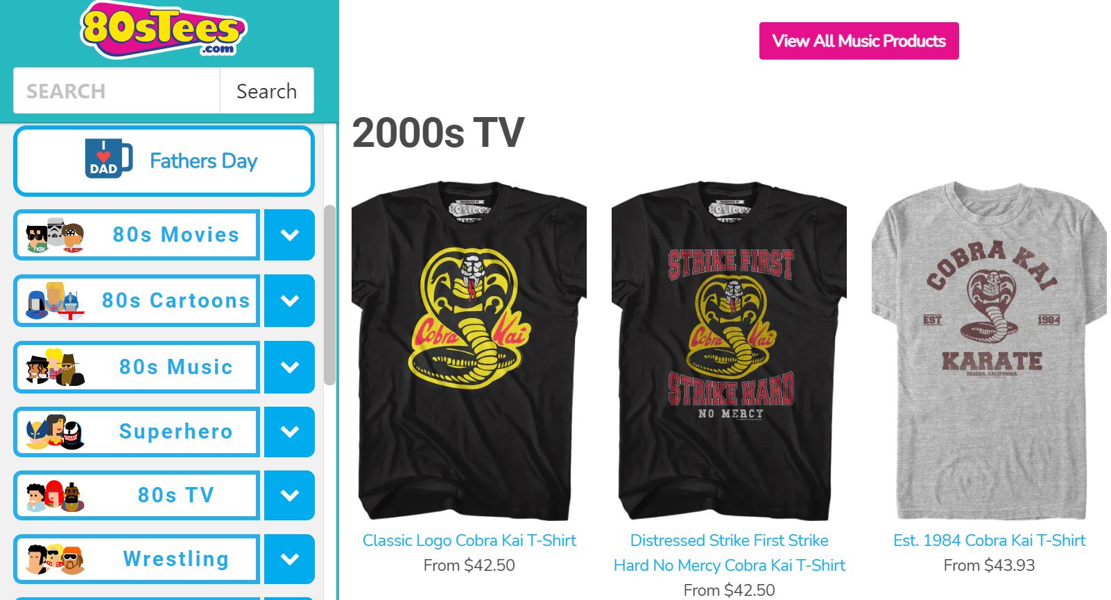Click the sidebar vertical scrollbar thumb
Screen dimensions: 1111x600
click(329, 294)
